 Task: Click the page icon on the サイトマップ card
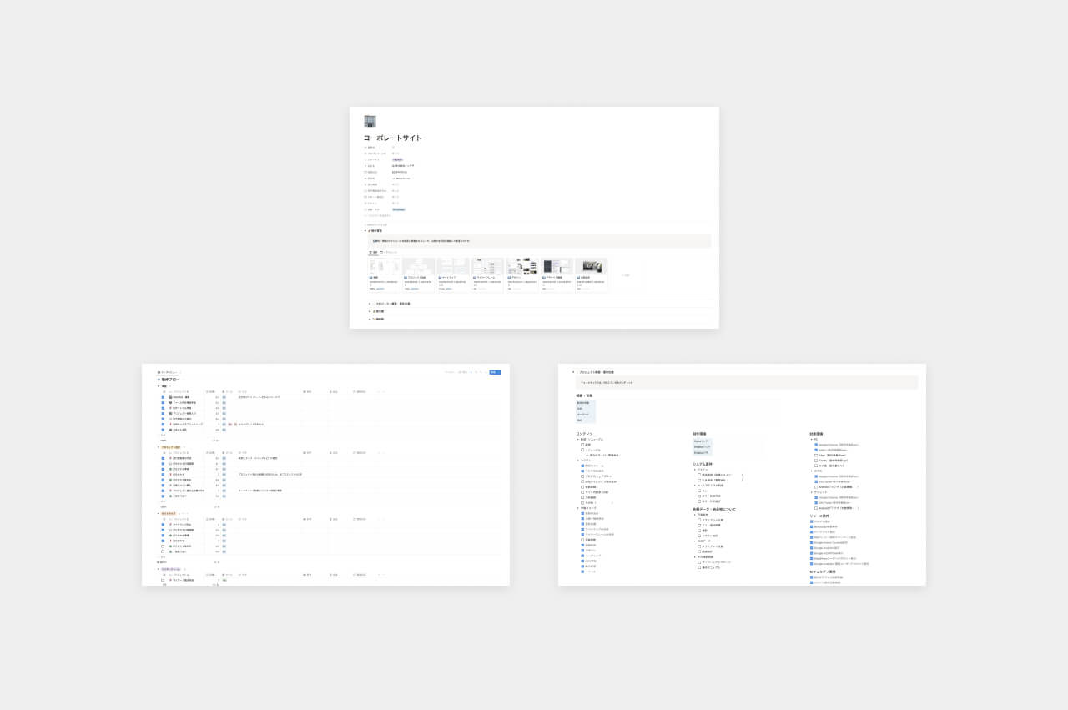441,277
